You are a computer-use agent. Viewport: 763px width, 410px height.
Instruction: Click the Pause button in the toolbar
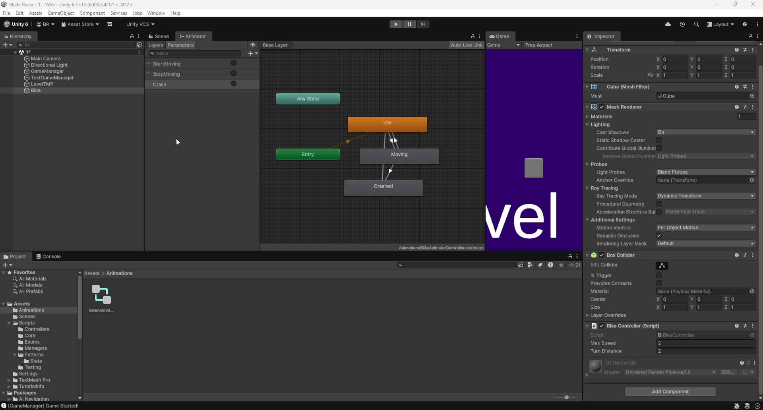tap(410, 24)
